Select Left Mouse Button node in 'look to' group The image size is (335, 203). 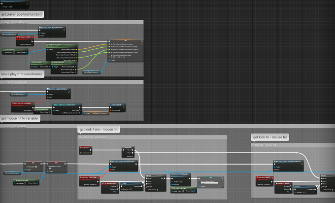[283, 188]
